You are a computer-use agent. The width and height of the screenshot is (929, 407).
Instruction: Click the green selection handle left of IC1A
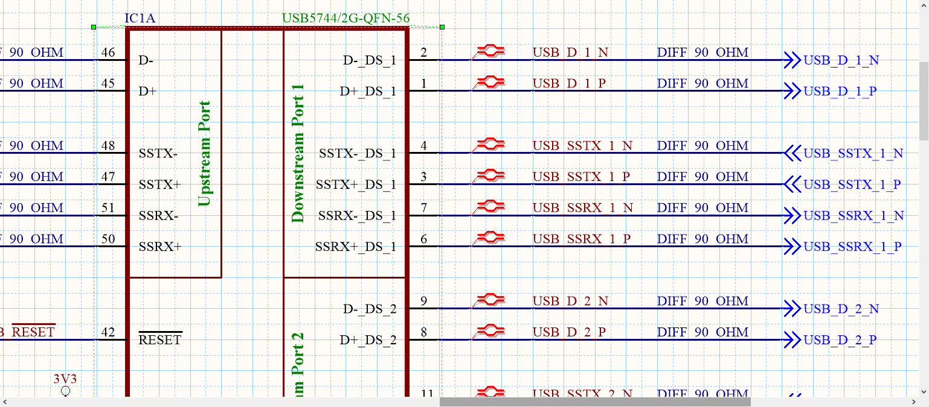click(x=93, y=27)
